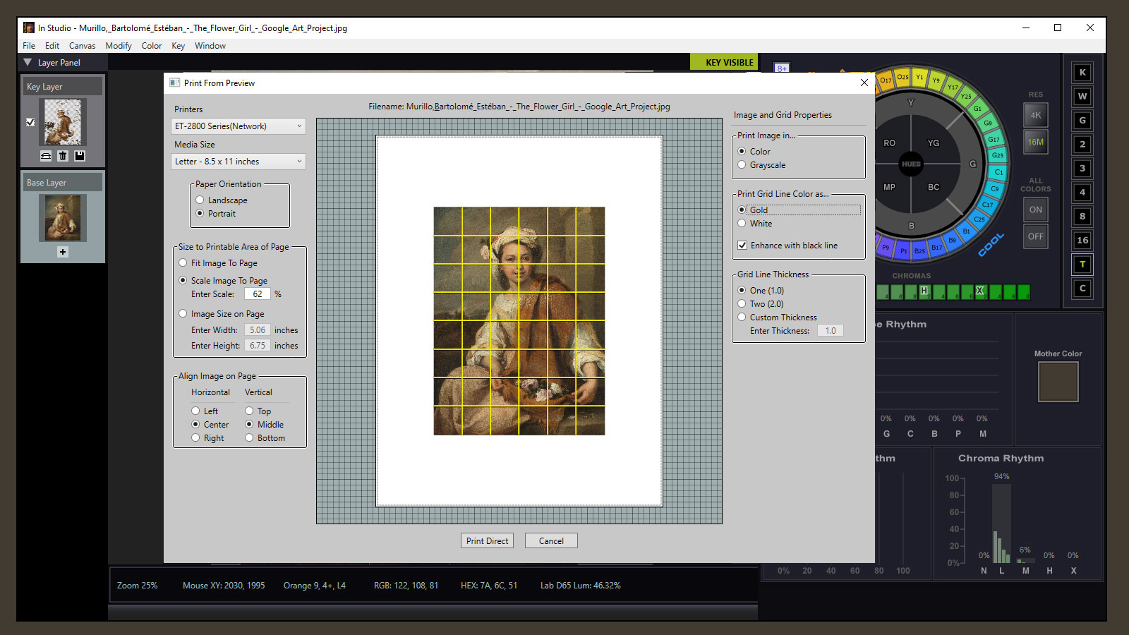
Task: Click the Print Direct button
Action: pyautogui.click(x=487, y=541)
